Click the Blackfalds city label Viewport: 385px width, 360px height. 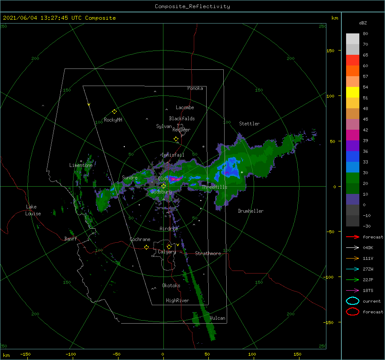(182, 119)
